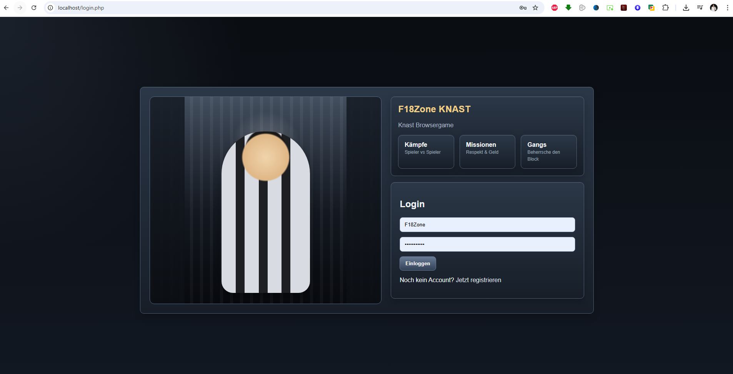Open the Chrome three-dot menu
This screenshot has height=374, width=733.
[x=727, y=8]
